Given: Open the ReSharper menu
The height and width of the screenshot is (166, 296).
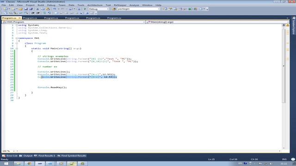Looking at the screenshot, I should tap(120, 5).
